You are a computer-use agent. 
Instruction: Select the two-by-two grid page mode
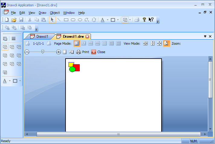pyautogui.click(x=104, y=43)
